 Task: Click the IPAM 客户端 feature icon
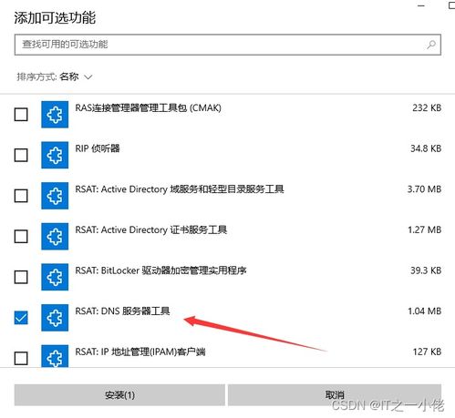[x=55, y=356]
